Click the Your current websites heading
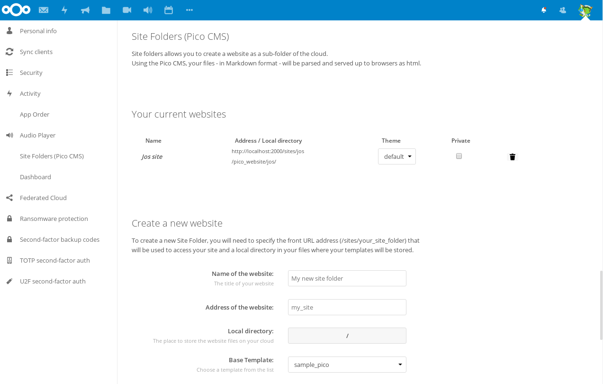Screen dimensions: 603x384 [x=179, y=114]
